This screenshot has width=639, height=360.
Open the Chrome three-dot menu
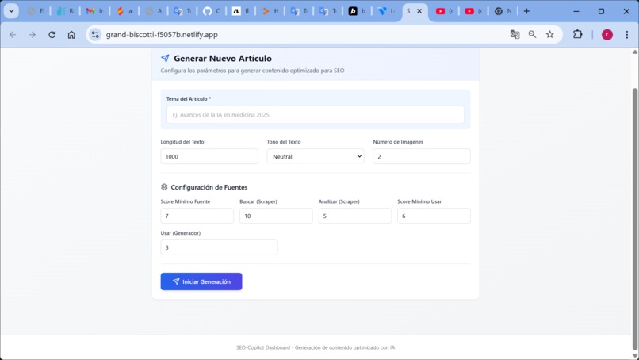tap(627, 35)
